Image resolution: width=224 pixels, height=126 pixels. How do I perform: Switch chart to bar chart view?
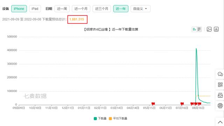tap(194, 29)
